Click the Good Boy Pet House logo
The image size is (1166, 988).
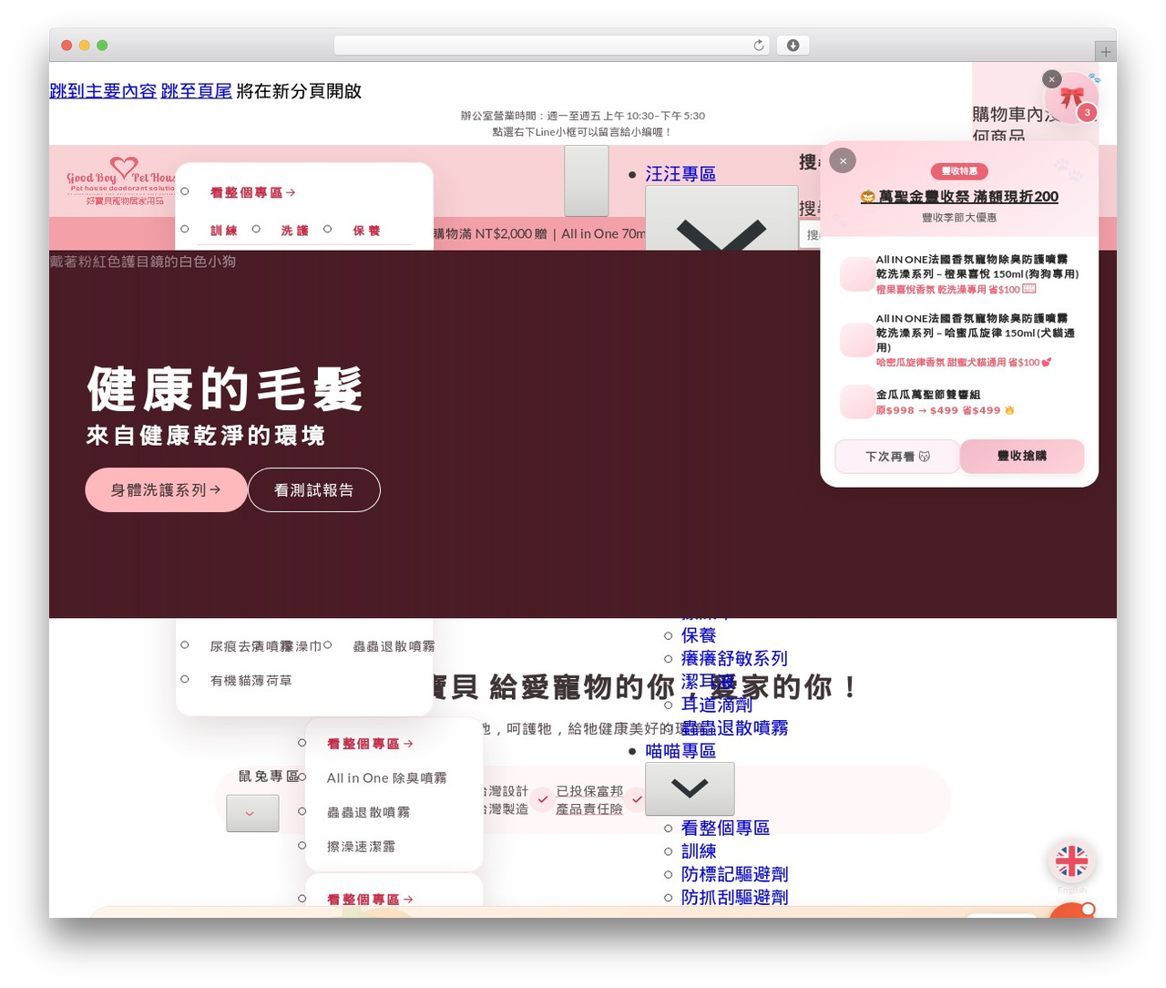tap(120, 180)
